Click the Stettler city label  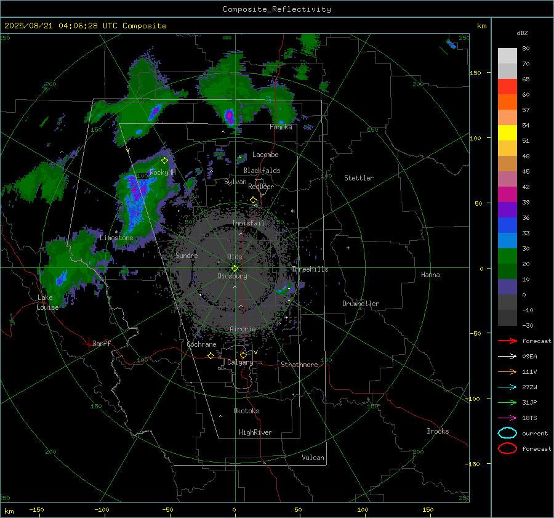tap(359, 178)
